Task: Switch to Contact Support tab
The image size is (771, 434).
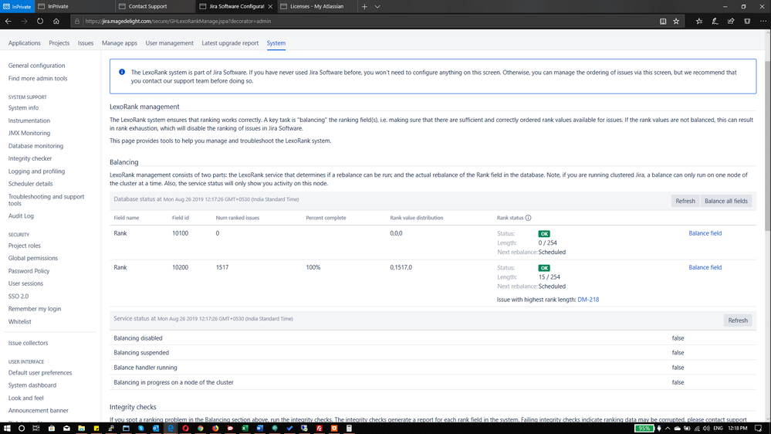Action: click(x=155, y=6)
